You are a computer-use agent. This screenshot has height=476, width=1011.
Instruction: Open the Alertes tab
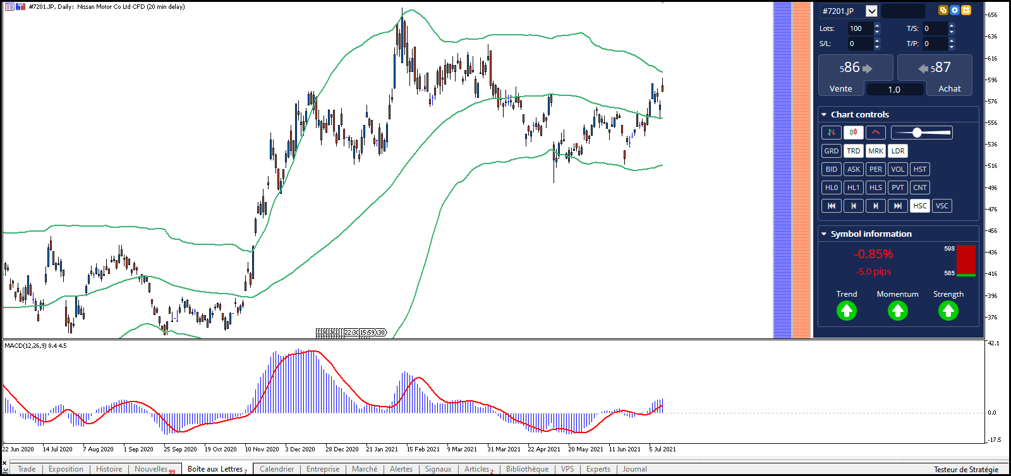pos(401,469)
